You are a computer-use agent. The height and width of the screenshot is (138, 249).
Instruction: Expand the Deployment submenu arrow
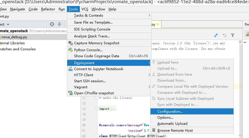[x=149, y=63]
